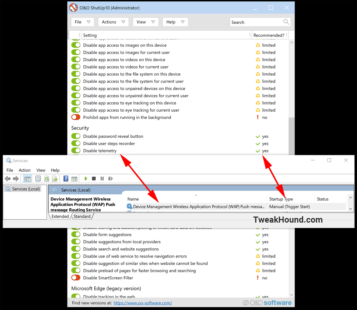This screenshot has height=310, width=357.
Task: Toggle Disable form suggestions
Action: pyautogui.click(x=76, y=234)
